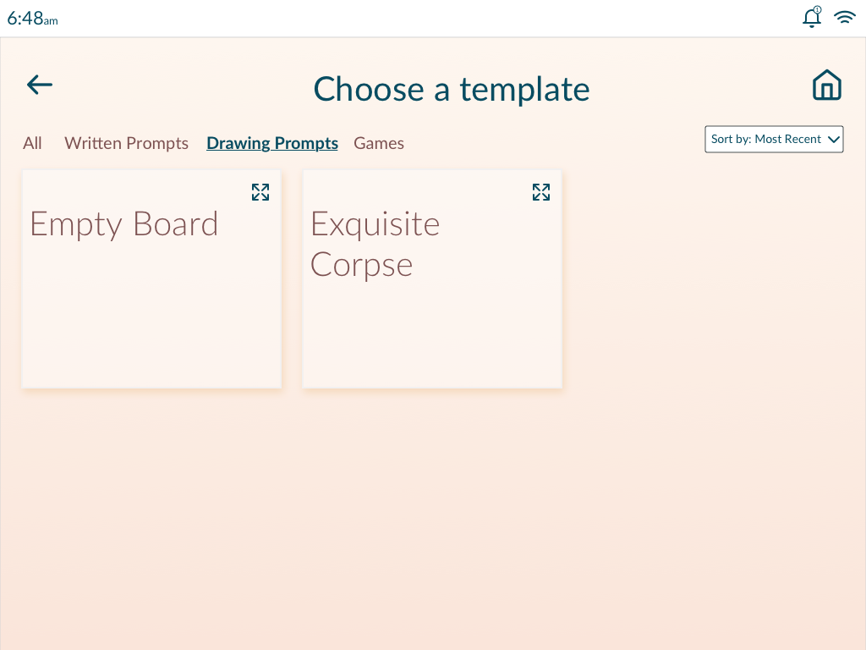Click the Choose a template heading
This screenshot has width=866, height=650.
tap(452, 89)
